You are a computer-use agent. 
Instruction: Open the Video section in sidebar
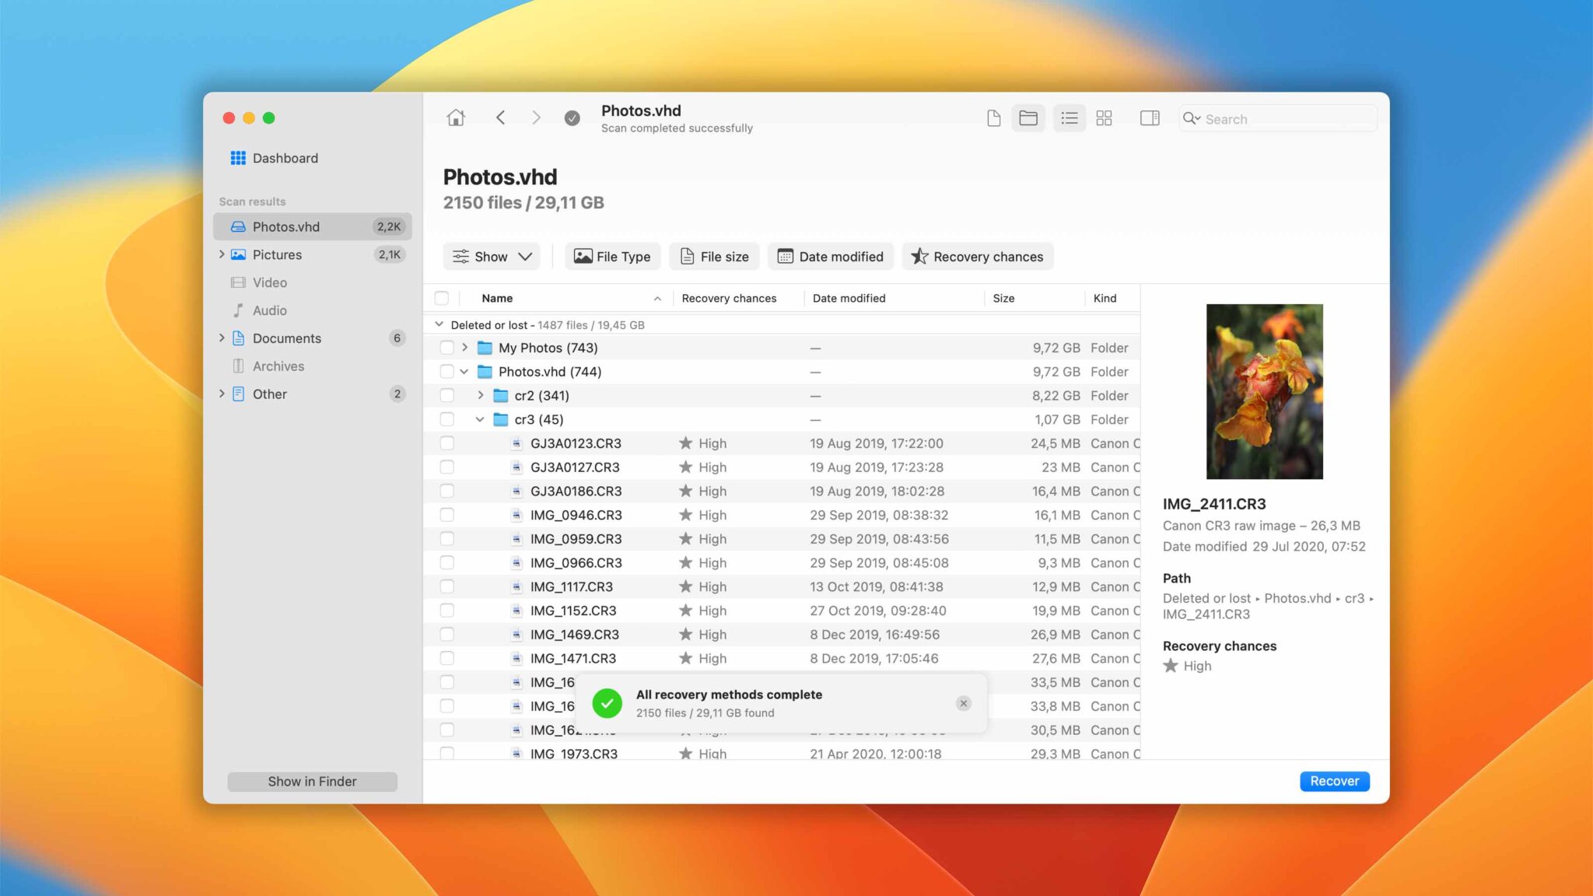268,282
